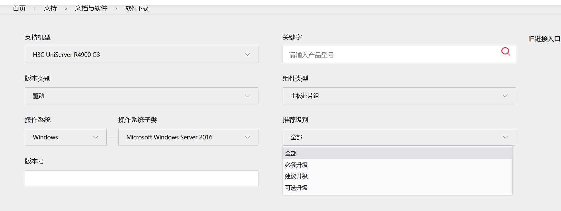Choose 必须升级 from the dropdown list
This screenshot has width=561, height=211.
296,165
